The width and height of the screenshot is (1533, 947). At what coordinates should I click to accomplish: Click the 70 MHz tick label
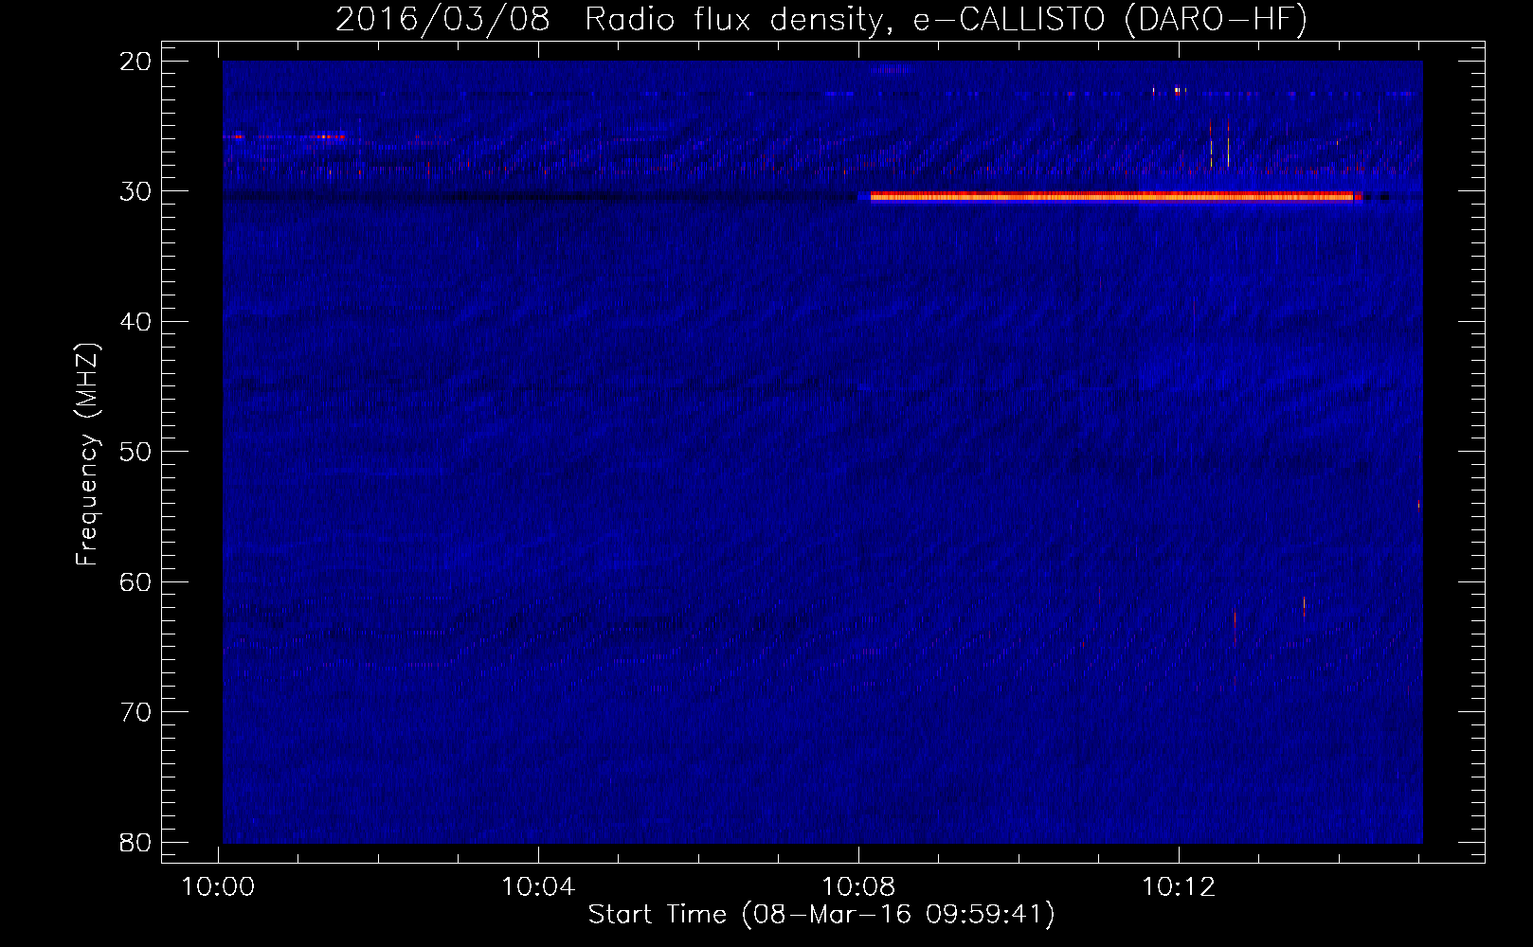tap(135, 712)
